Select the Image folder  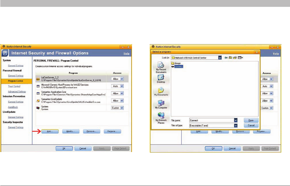tap(176, 63)
